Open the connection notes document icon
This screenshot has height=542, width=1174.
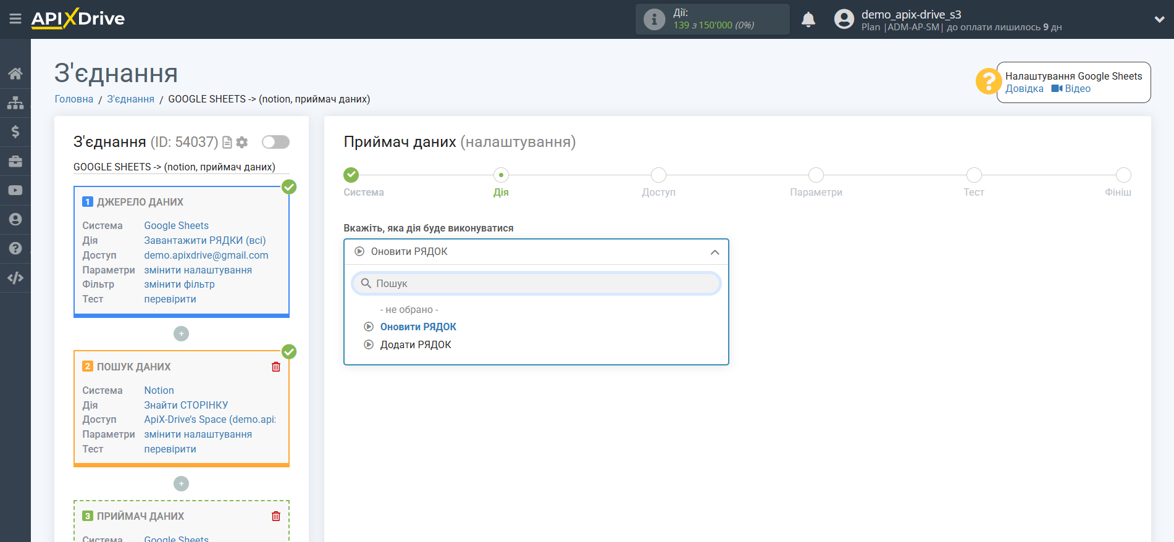point(227,143)
